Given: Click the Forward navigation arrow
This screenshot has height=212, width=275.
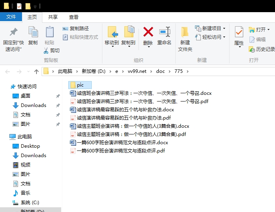Looking at the screenshot, I should [x=19, y=72].
